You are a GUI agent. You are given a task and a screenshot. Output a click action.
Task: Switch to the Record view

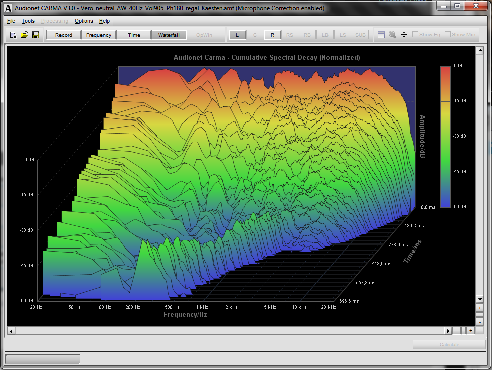[x=64, y=35]
